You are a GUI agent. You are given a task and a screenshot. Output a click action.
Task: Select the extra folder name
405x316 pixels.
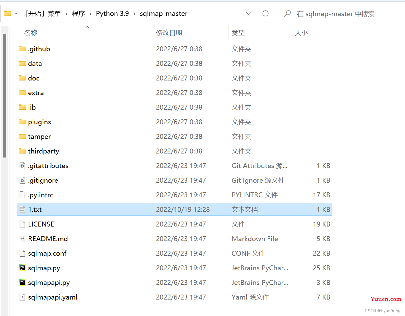coord(36,93)
